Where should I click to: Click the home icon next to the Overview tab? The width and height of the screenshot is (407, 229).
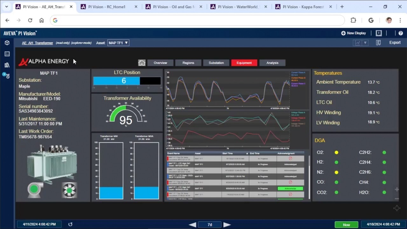(142, 63)
